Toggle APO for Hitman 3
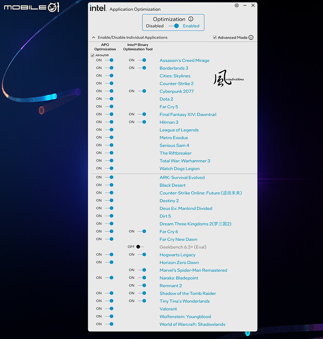 [x=109, y=122]
